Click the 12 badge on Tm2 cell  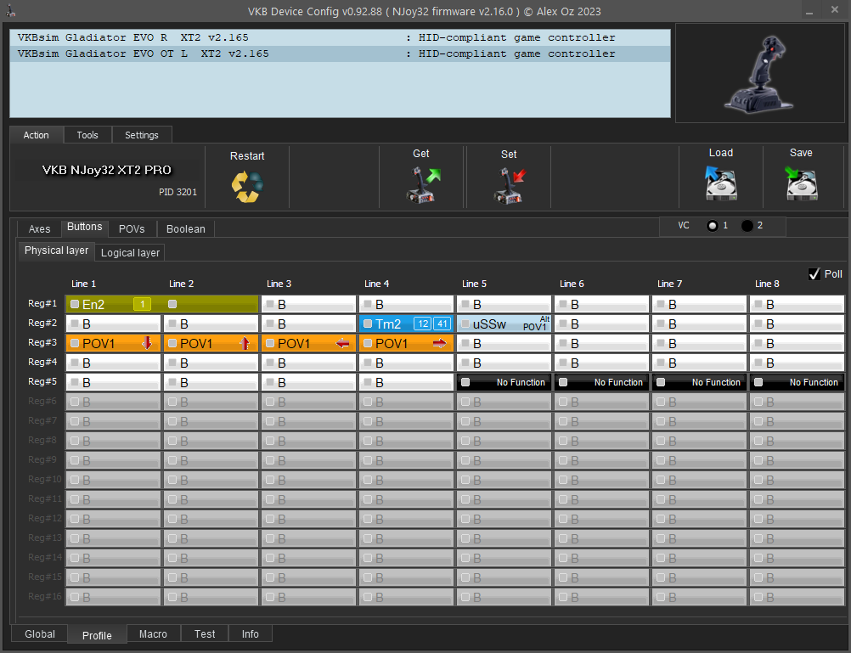423,324
